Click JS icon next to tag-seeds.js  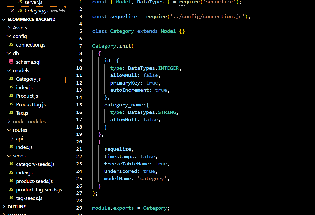(11, 198)
